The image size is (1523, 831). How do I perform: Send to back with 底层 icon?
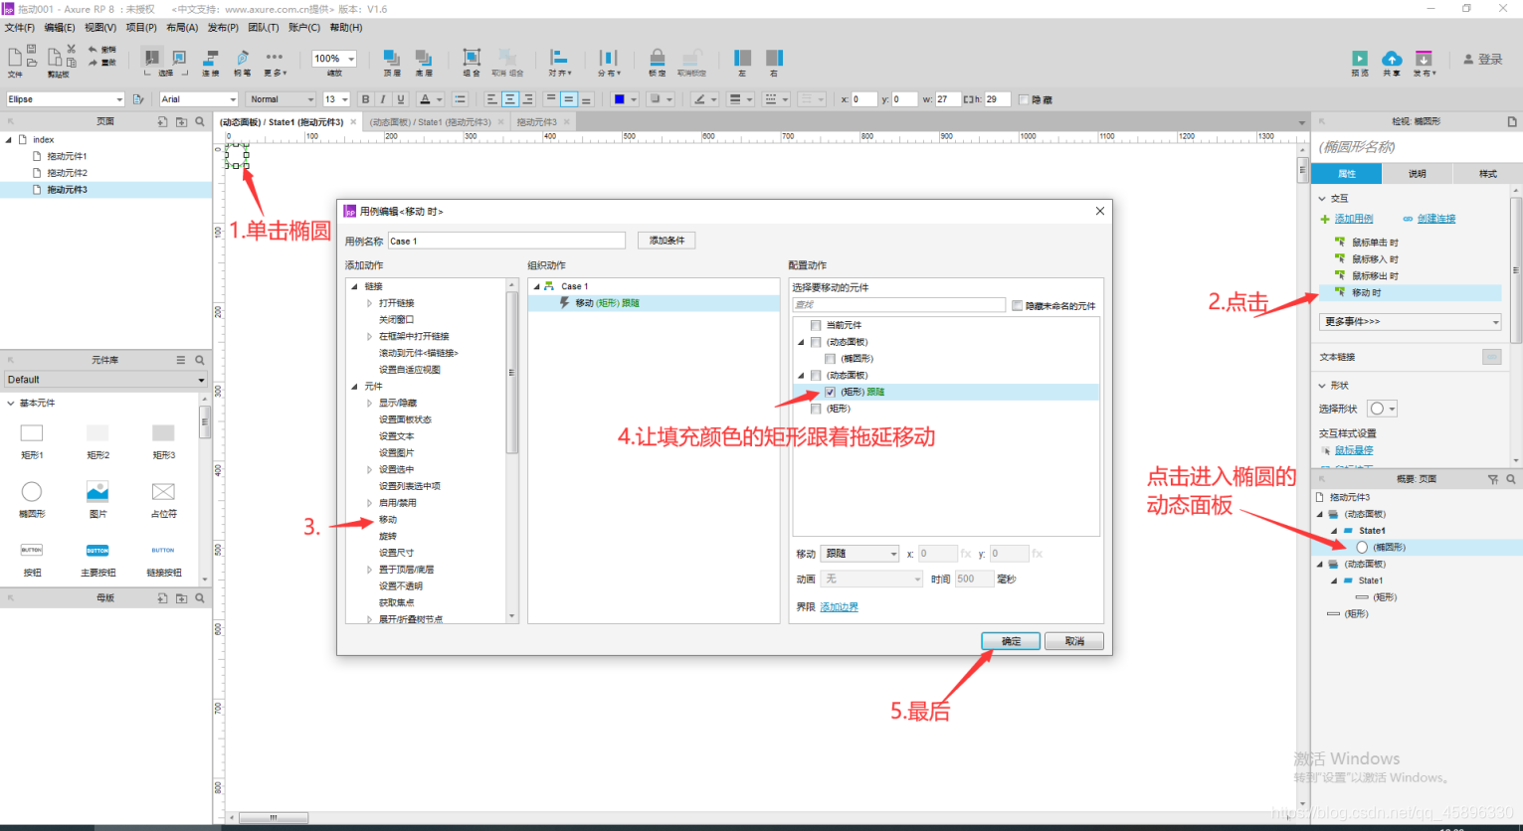tap(424, 59)
